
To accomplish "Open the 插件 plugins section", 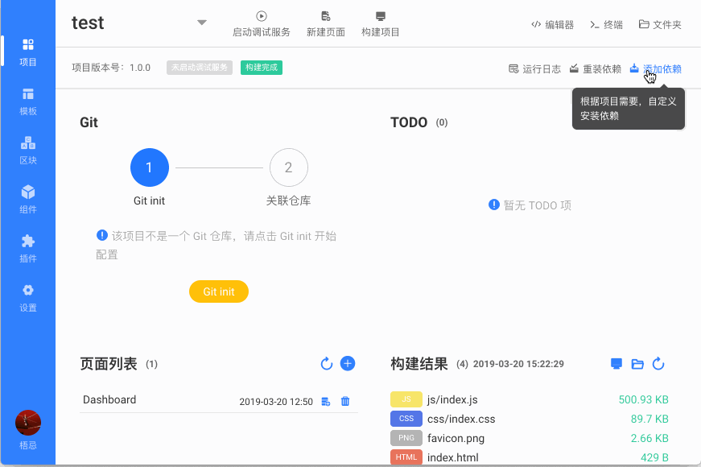I will point(27,249).
